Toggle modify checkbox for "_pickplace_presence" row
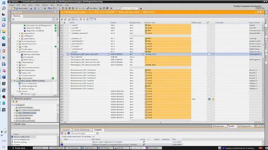The height and width of the screenshot is (150, 268). pos(209,33)
